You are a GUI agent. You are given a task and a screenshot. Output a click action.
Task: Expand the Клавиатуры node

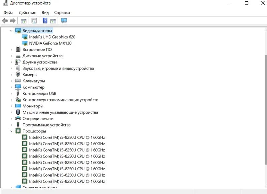click(11, 81)
